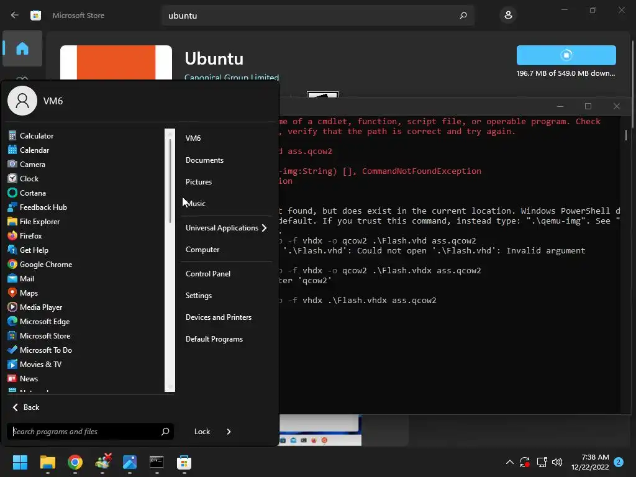The height and width of the screenshot is (477, 636).
Task: Open News app in the start menu
Action: [23, 378]
